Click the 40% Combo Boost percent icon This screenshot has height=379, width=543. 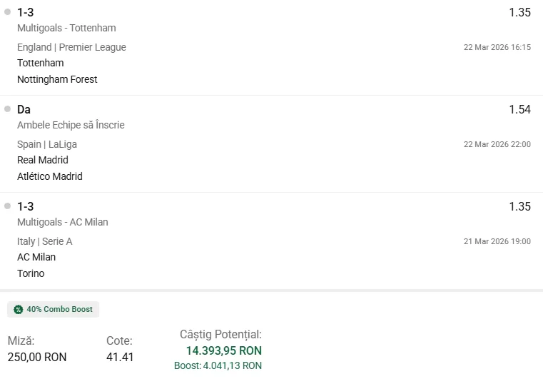click(19, 310)
